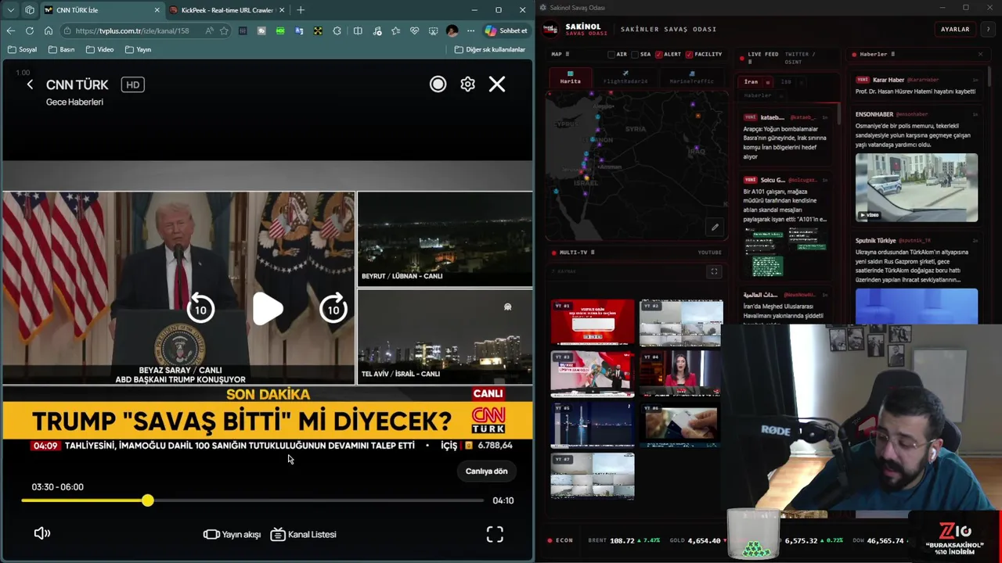Click the map edit pencil icon
This screenshot has height=563, width=1002.
pos(715,228)
